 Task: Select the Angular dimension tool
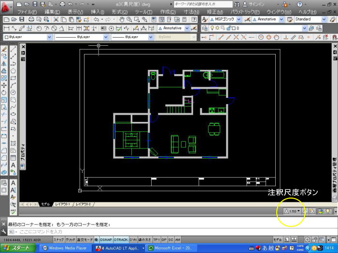click(x=61, y=28)
